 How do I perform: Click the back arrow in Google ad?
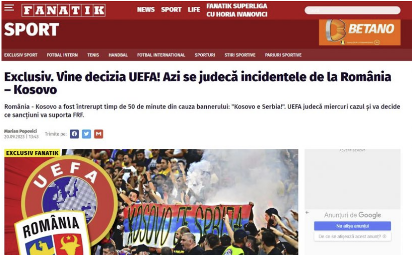[x=307, y=213]
